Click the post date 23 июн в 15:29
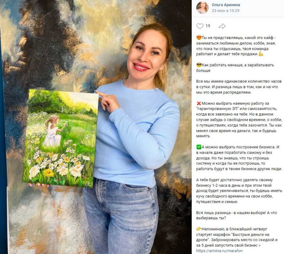This screenshot has width=284, height=254. click(x=225, y=11)
